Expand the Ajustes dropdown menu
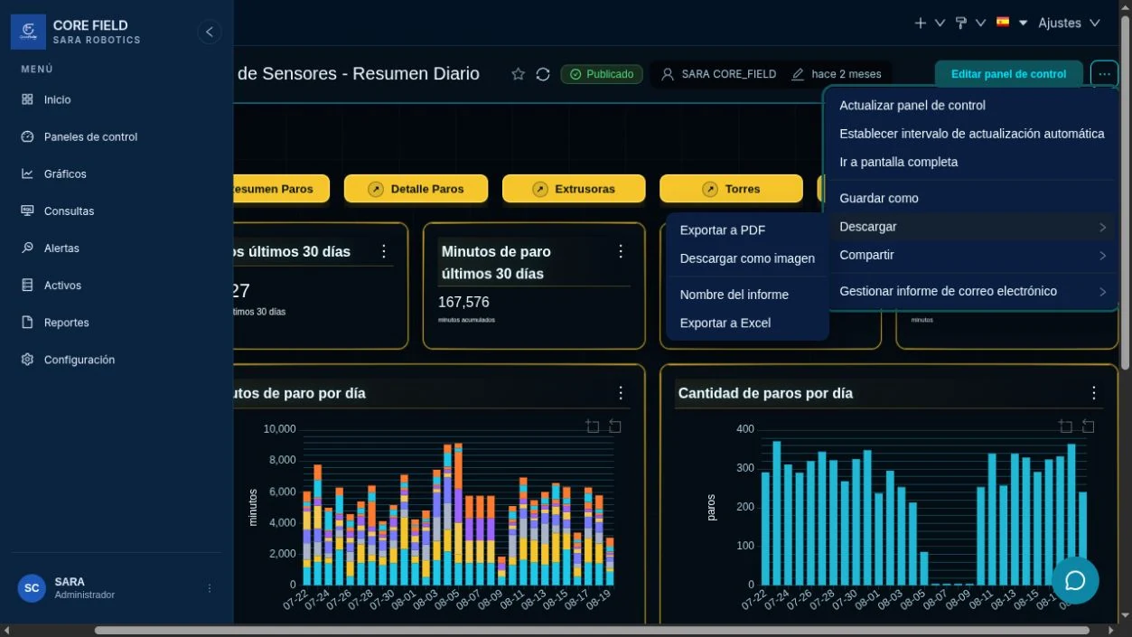The image size is (1132, 637). (1069, 23)
